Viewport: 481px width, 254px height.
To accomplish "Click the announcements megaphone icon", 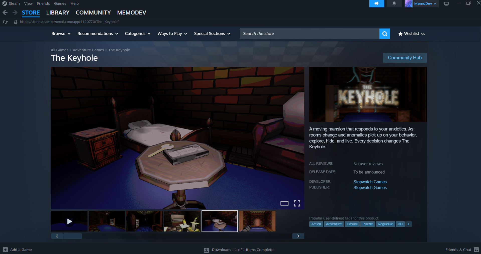I will pos(376,3).
